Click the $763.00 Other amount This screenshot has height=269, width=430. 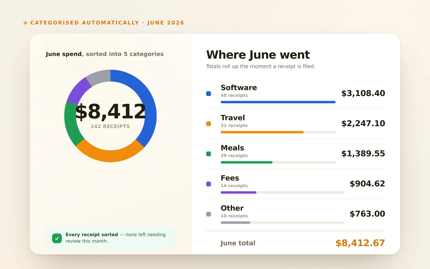367,214
